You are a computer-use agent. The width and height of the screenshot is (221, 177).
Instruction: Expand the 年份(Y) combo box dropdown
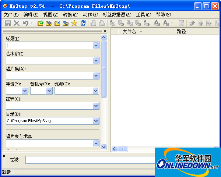pyautogui.click(x=25, y=91)
